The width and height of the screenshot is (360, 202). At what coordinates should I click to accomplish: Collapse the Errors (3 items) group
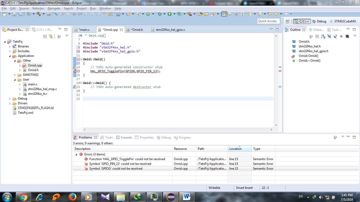pyautogui.click(x=76, y=154)
